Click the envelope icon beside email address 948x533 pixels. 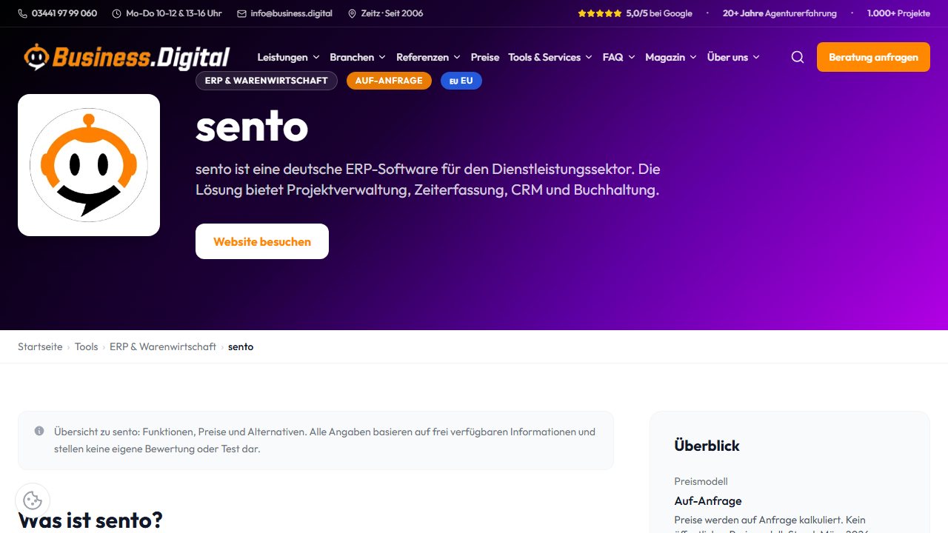(241, 13)
